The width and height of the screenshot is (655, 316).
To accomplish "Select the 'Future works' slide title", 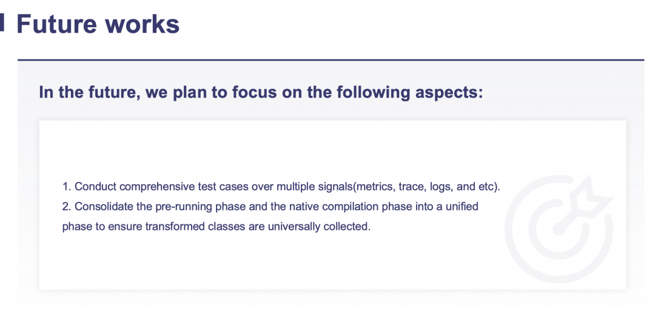I will coord(98,24).
